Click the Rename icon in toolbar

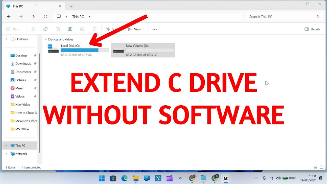[70, 29]
